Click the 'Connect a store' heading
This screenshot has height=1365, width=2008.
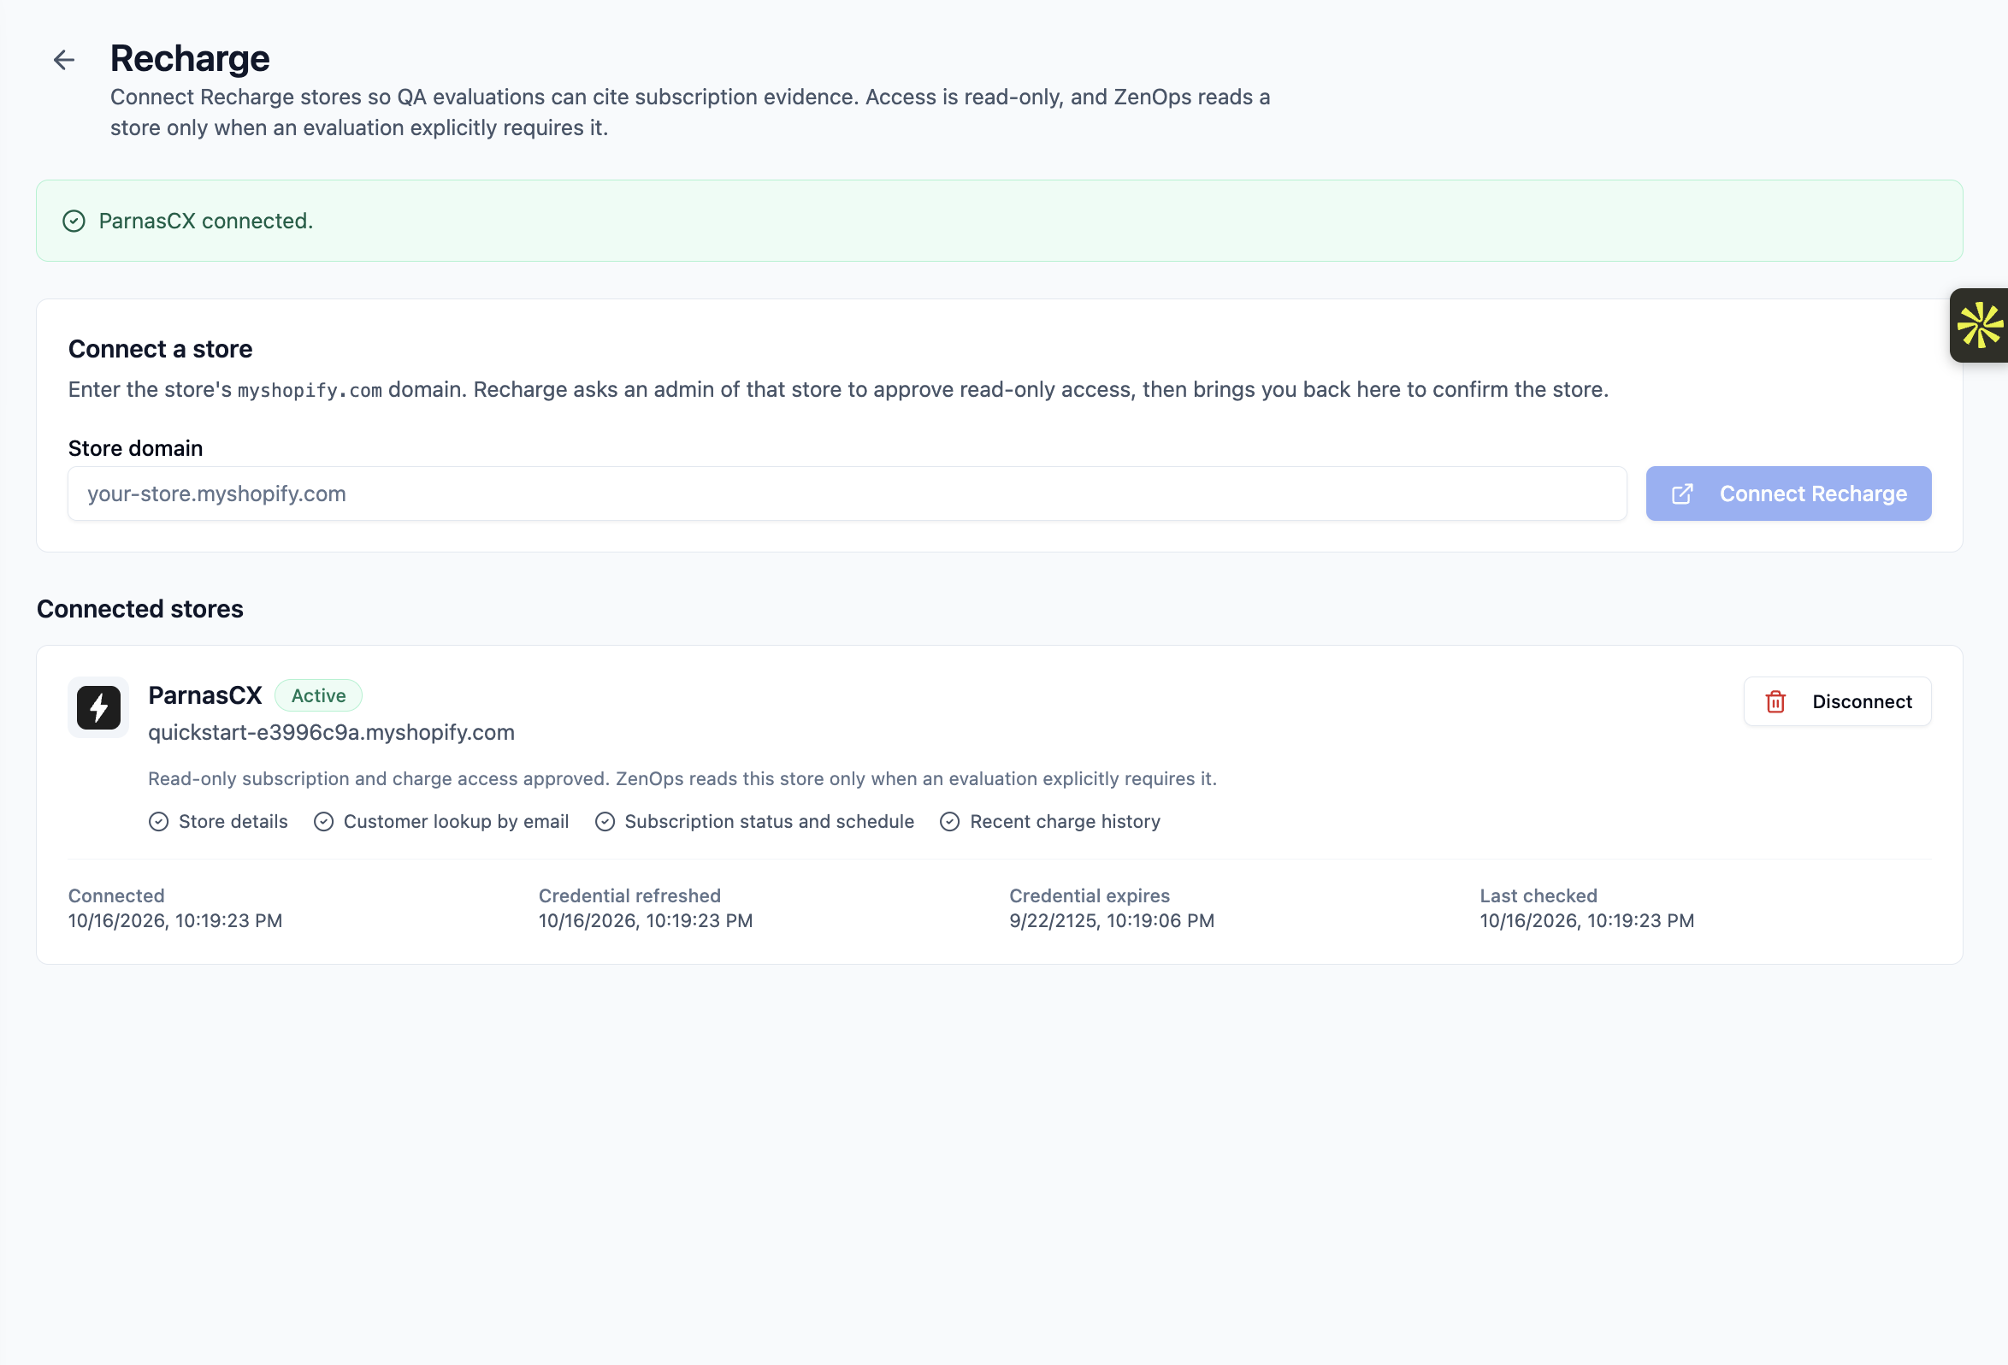click(161, 349)
